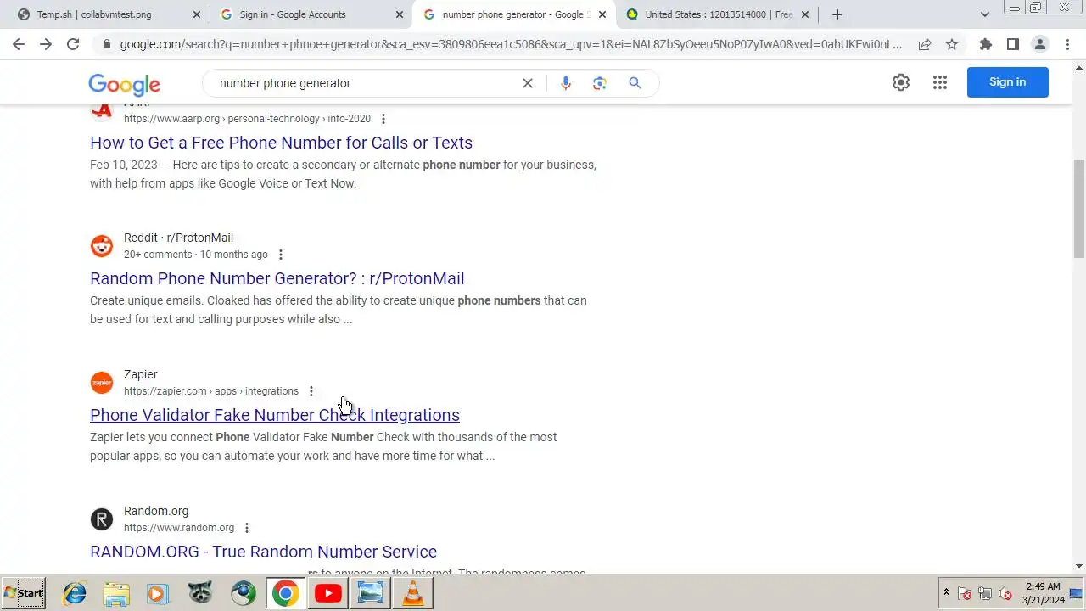Open the tab search dropdown arrow
Image resolution: width=1086 pixels, height=611 pixels.
pos(985,14)
